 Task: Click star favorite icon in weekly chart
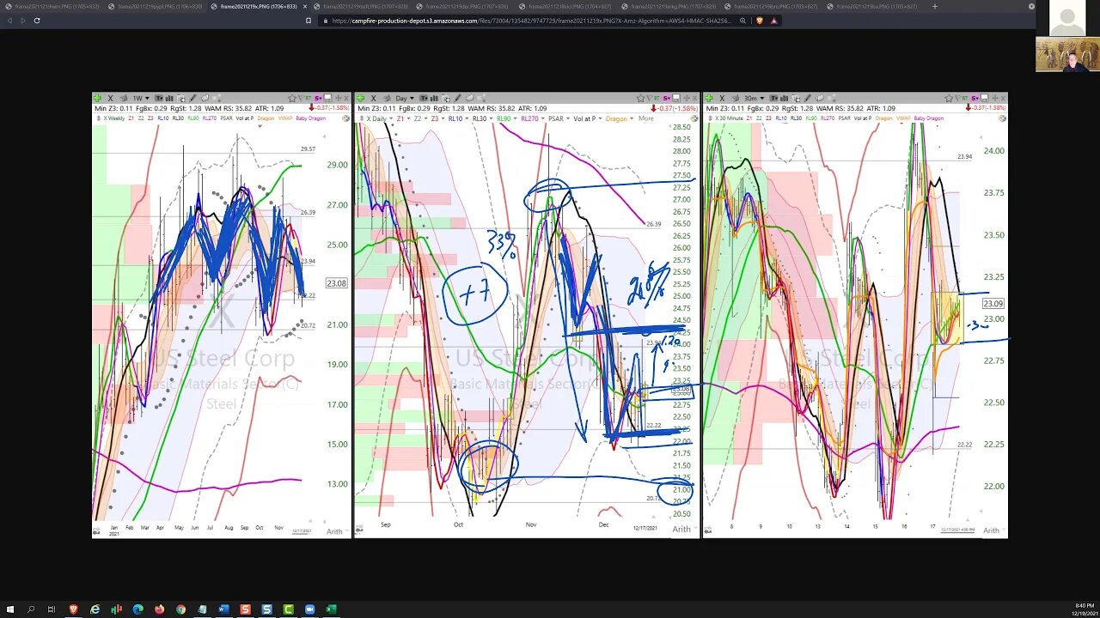point(292,98)
